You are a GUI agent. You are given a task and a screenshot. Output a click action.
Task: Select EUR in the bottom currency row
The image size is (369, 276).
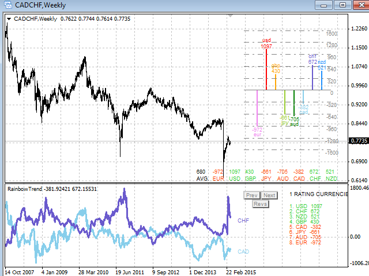coord(218,179)
